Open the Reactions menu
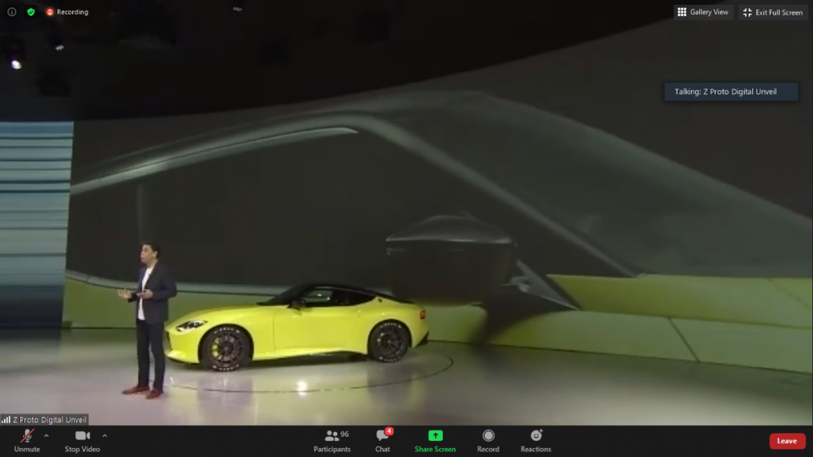This screenshot has width=813, height=457. point(536,441)
